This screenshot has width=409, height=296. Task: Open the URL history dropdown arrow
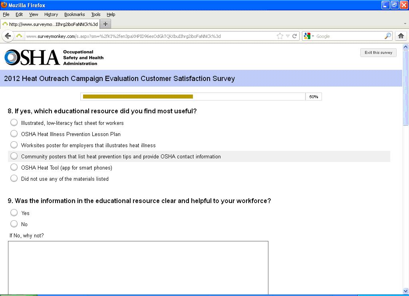tap(288, 36)
